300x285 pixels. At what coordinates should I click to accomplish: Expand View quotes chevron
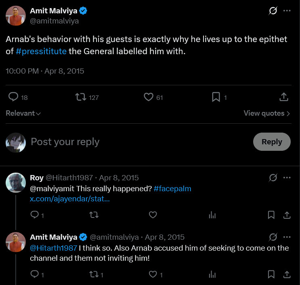click(288, 114)
